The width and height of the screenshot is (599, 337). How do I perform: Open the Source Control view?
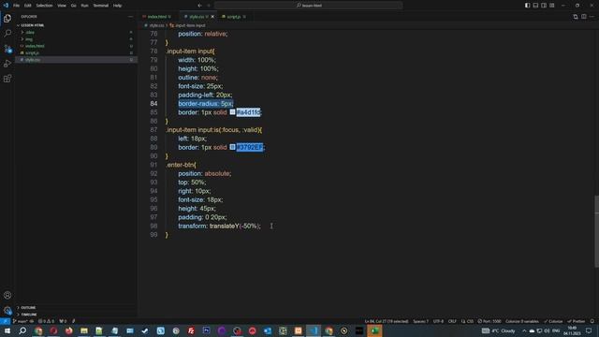tap(7, 49)
